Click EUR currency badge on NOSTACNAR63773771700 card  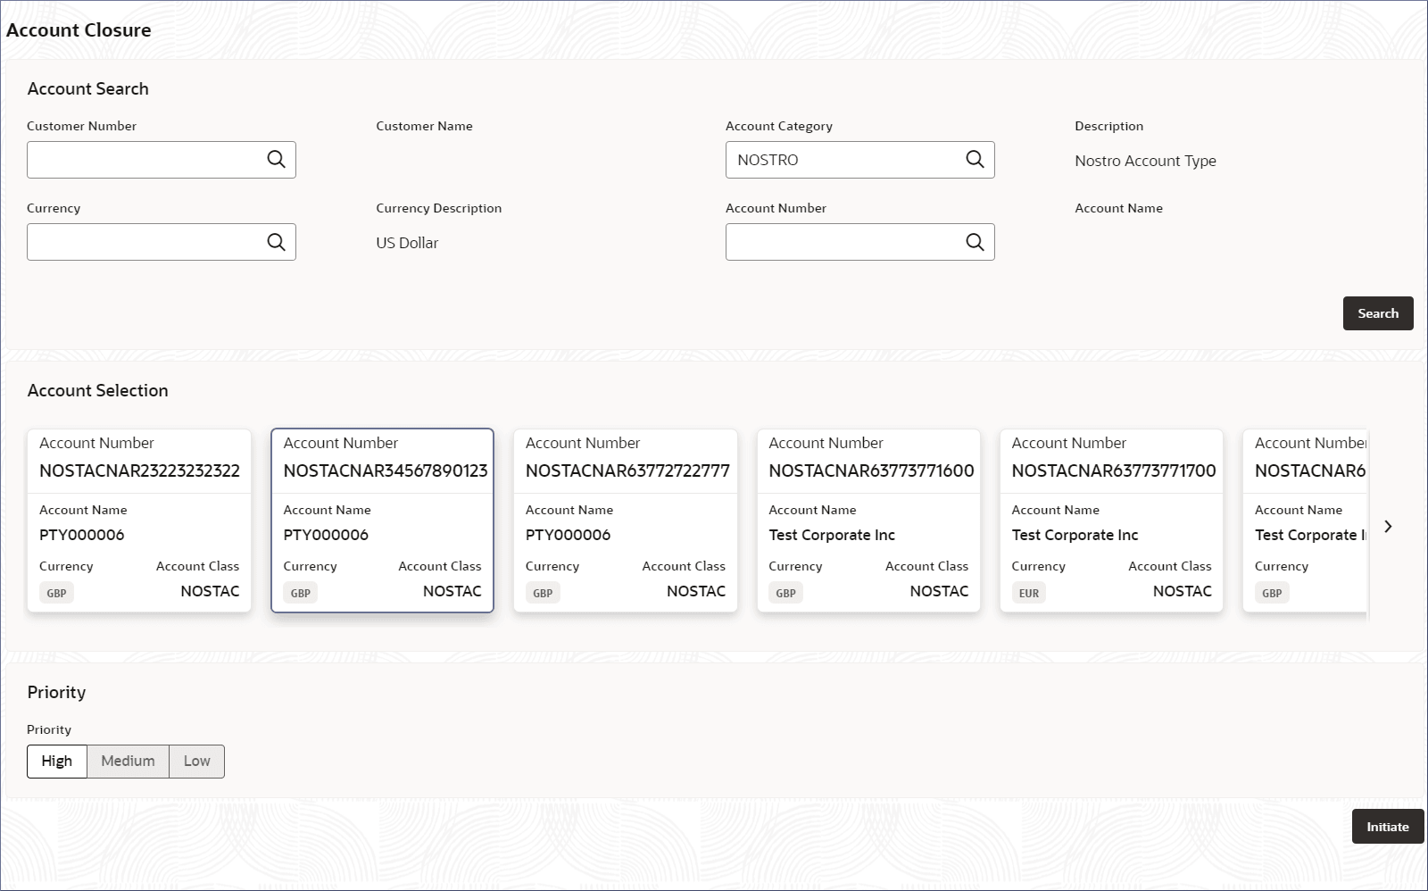(1029, 593)
